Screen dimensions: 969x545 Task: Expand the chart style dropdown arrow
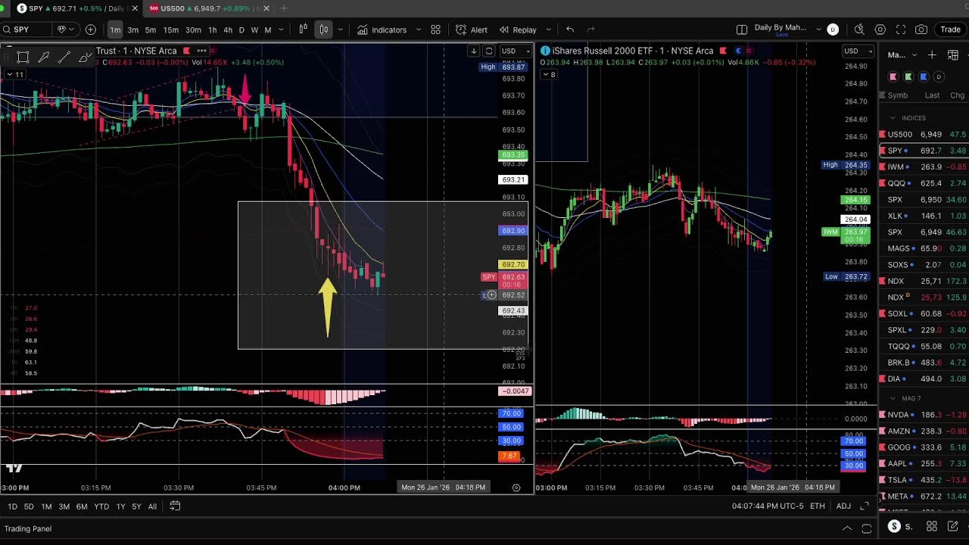pos(340,30)
